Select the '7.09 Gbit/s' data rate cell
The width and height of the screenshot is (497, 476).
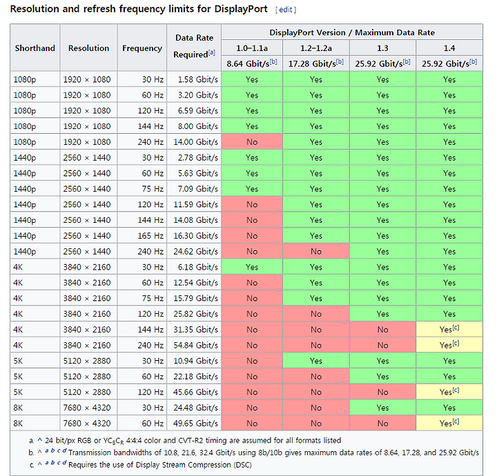click(194, 188)
